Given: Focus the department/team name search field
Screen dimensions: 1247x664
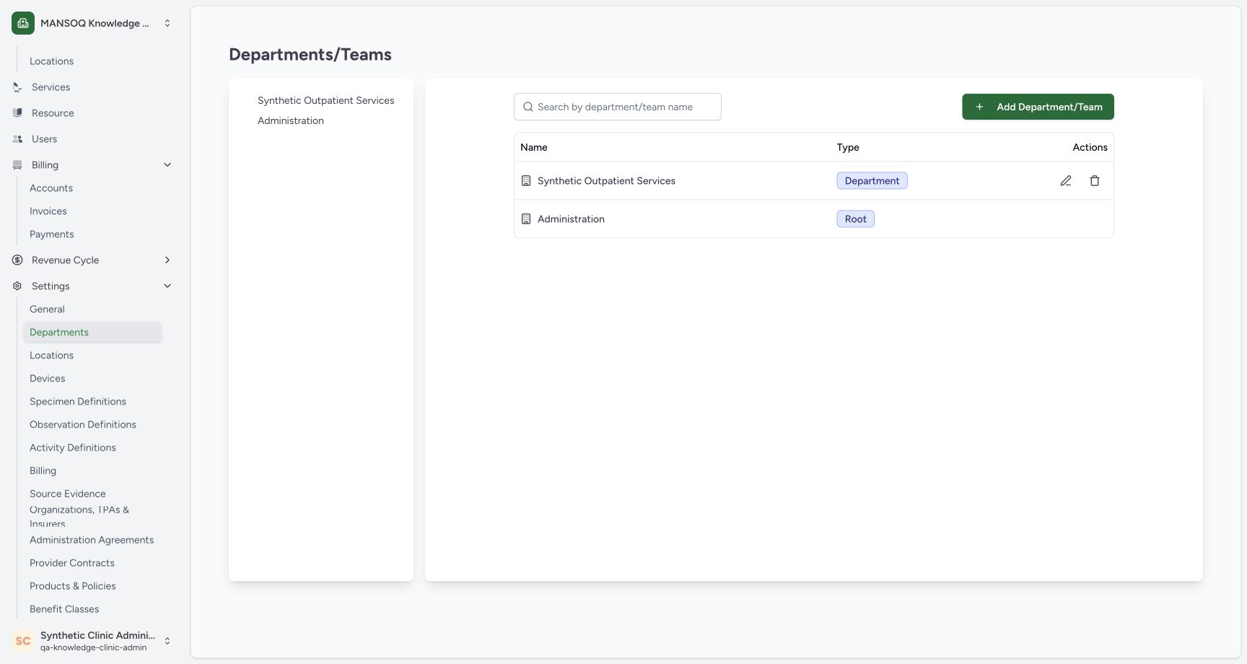Looking at the screenshot, I should point(618,107).
